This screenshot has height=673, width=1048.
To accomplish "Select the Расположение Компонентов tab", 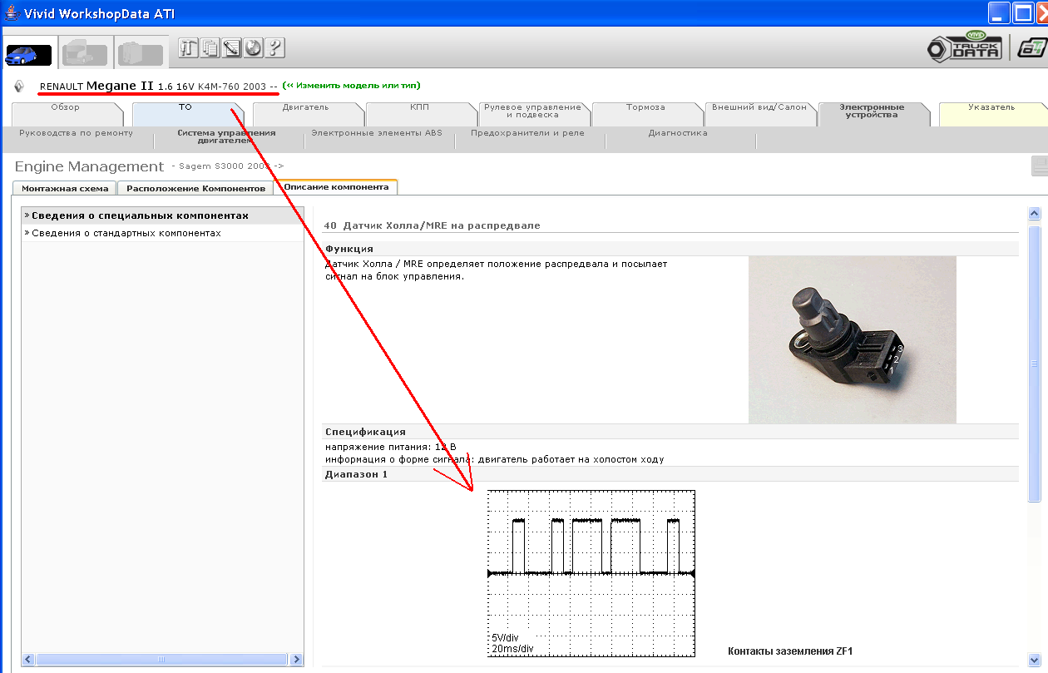I will [x=195, y=188].
